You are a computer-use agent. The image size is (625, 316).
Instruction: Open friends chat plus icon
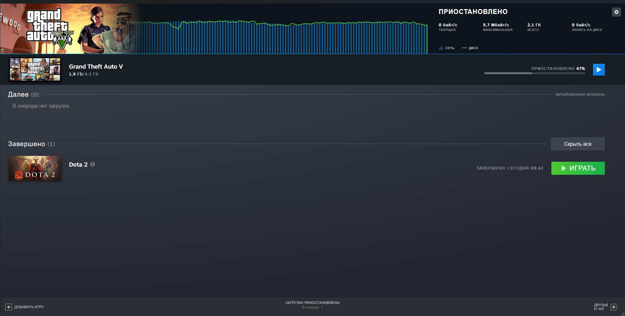[614, 307]
